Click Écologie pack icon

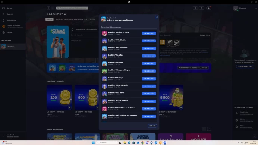tap(104, 79)
